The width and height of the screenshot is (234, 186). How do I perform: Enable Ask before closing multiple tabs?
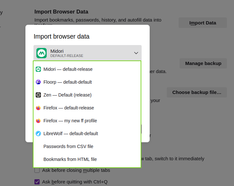37,170
